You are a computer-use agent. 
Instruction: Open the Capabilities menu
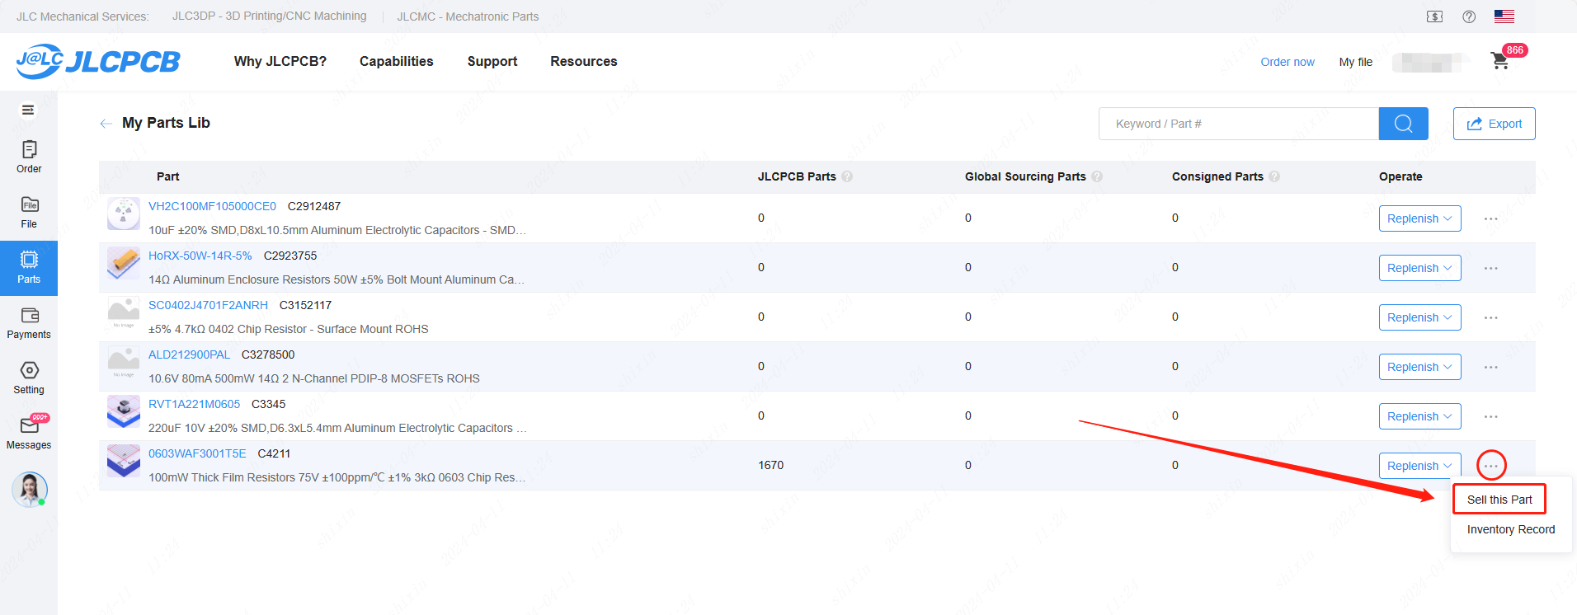click(397, 62)
